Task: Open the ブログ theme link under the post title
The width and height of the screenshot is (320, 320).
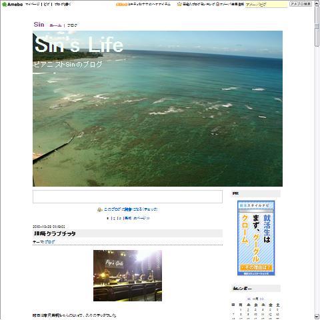Action: click(49, 242)
